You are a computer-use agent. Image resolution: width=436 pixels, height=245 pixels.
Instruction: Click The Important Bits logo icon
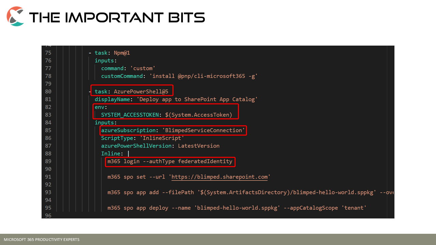15,16
